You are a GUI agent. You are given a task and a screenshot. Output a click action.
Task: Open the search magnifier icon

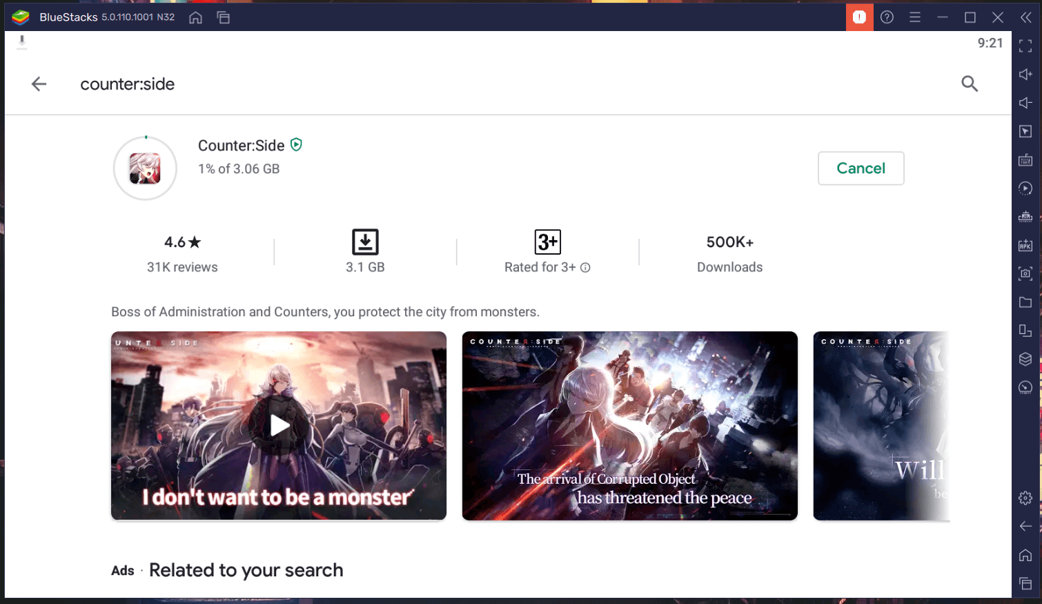(x=970, y=84)
